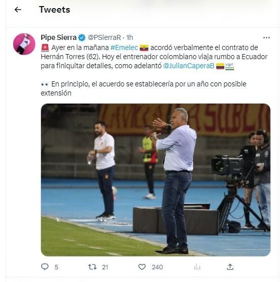Click the blue verified badge

coord(82,38)
